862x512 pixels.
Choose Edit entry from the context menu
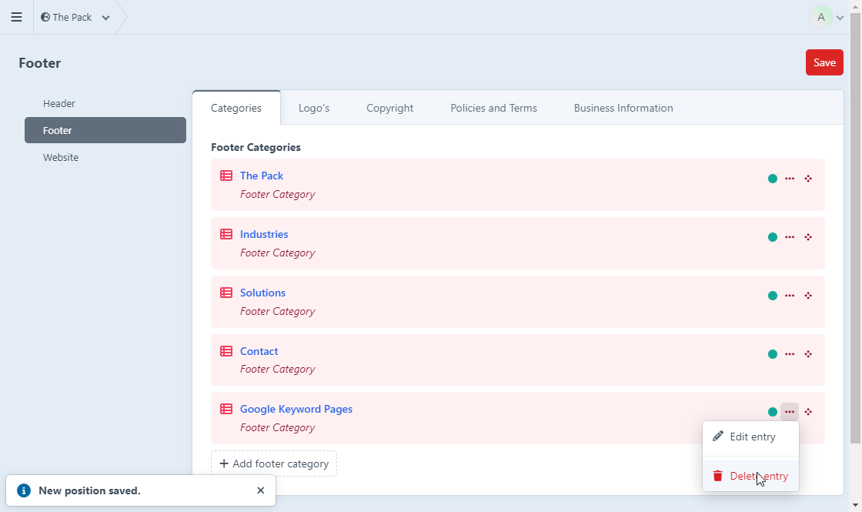pos(750,437)
